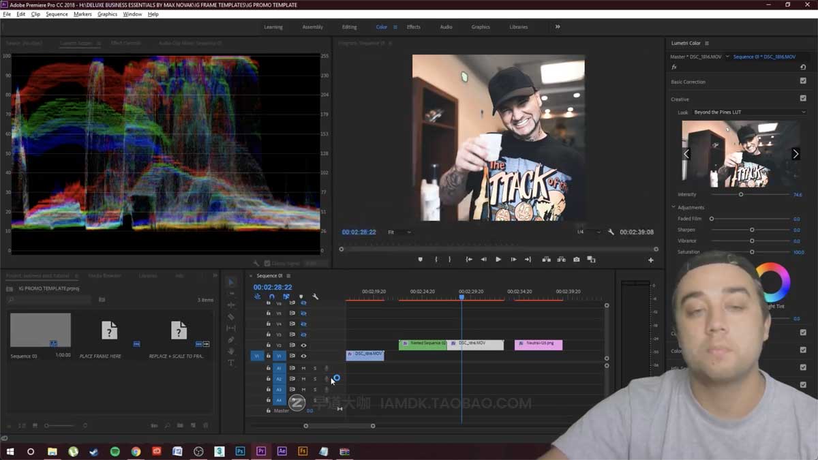Open After Effects from the taskbar
This screenshot has width=818, height=460.
coord(282,451)
